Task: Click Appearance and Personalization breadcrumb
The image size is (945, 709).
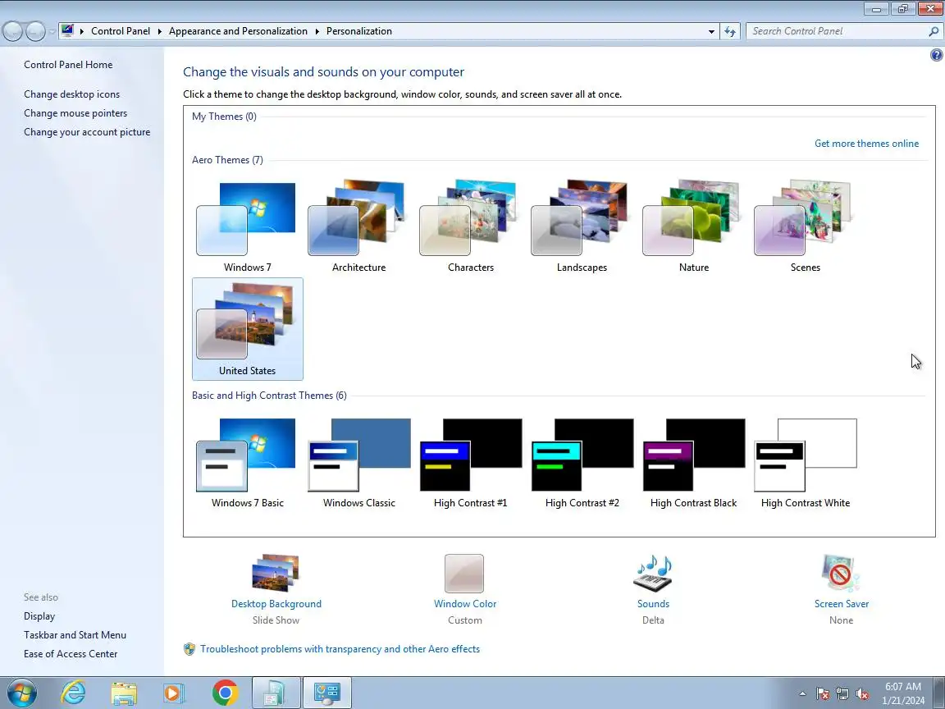Action: pos(238,31)
